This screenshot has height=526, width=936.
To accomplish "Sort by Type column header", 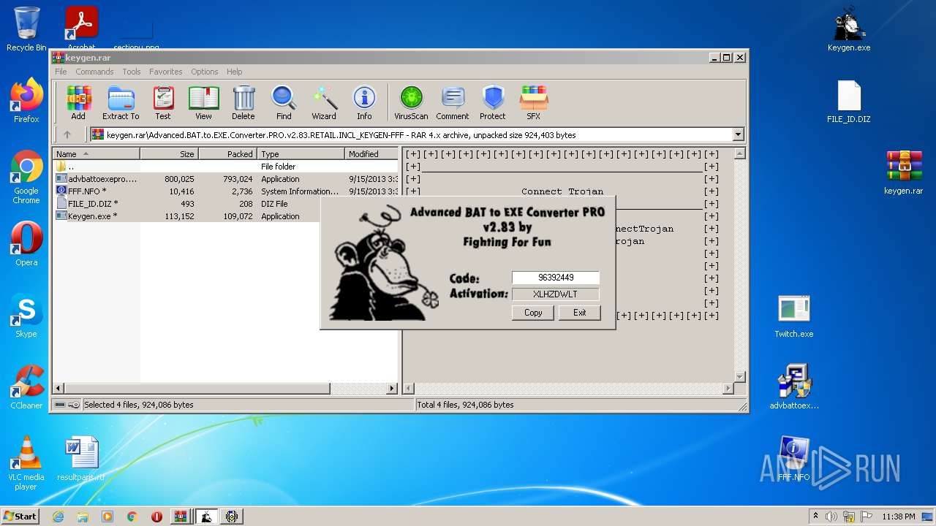I will point(301,154).
